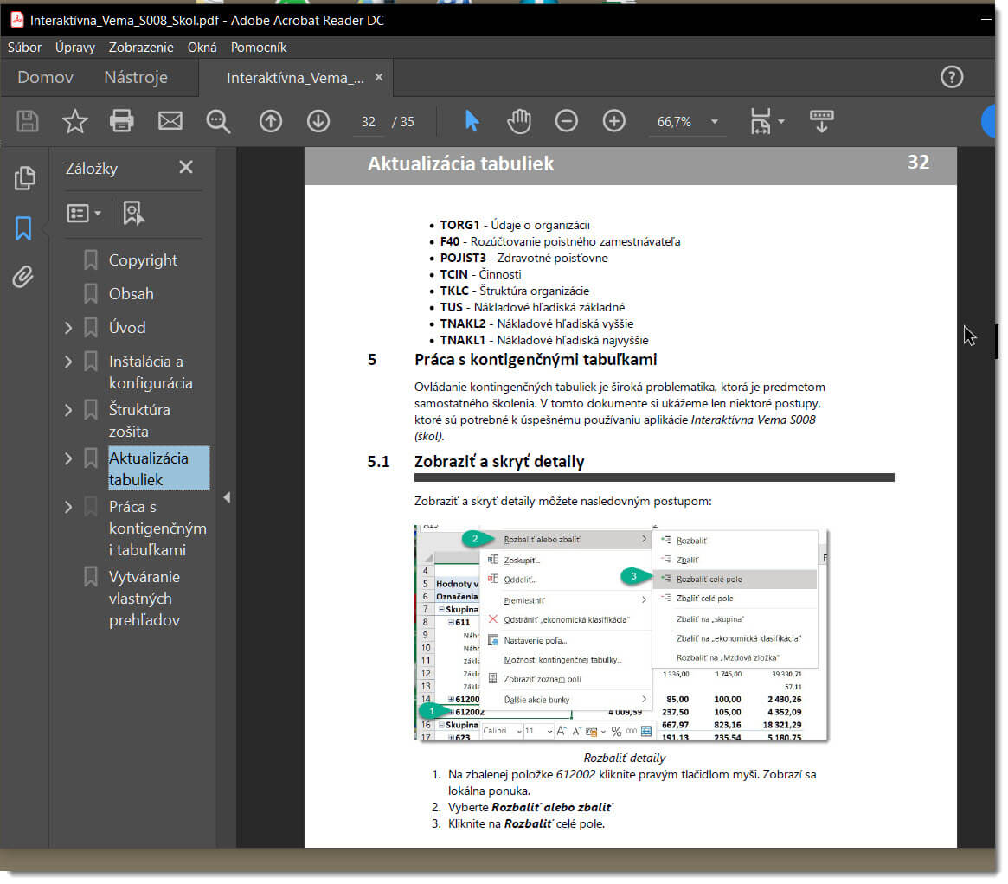Click the Rozbaliť detaily screenshot in the page
Screen dimensions: 1008x884
click(x=621, y=633)
